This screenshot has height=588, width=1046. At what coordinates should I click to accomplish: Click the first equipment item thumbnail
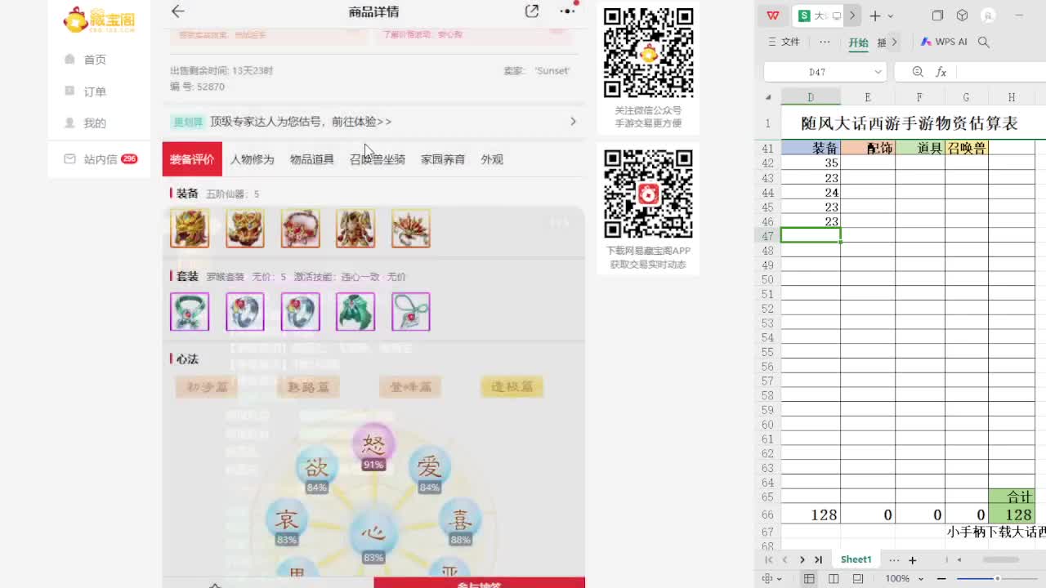[x=189, y=229]
